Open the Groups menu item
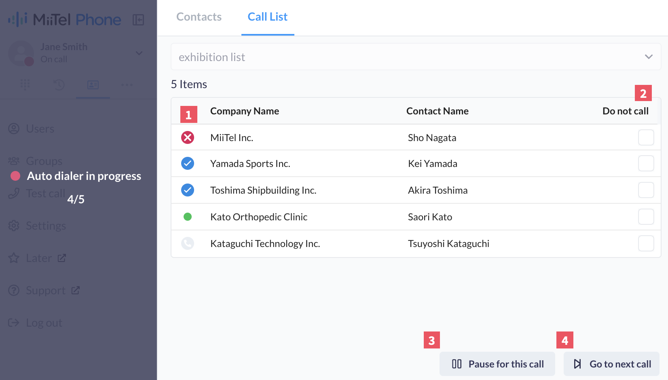Screen dimensions: 668x380 [44, 161]
